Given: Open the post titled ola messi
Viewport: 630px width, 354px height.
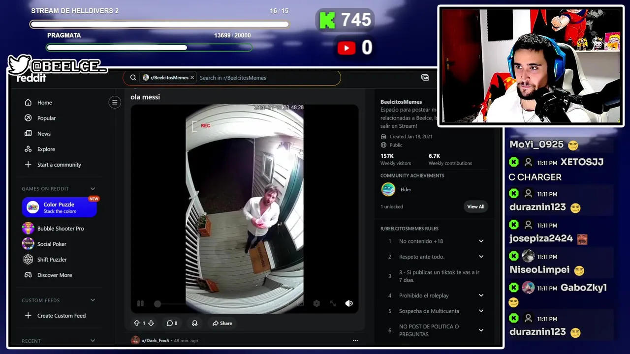Looking at the screenshot, I should pyautogui.click(x=145, y=97).
